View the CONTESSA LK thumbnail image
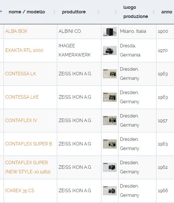174x203 pixels. [110, 74]
